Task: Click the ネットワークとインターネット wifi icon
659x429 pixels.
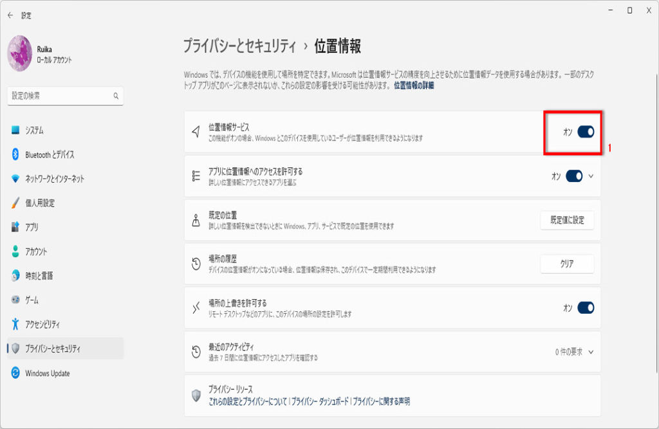Action: (x=15, y=179)
